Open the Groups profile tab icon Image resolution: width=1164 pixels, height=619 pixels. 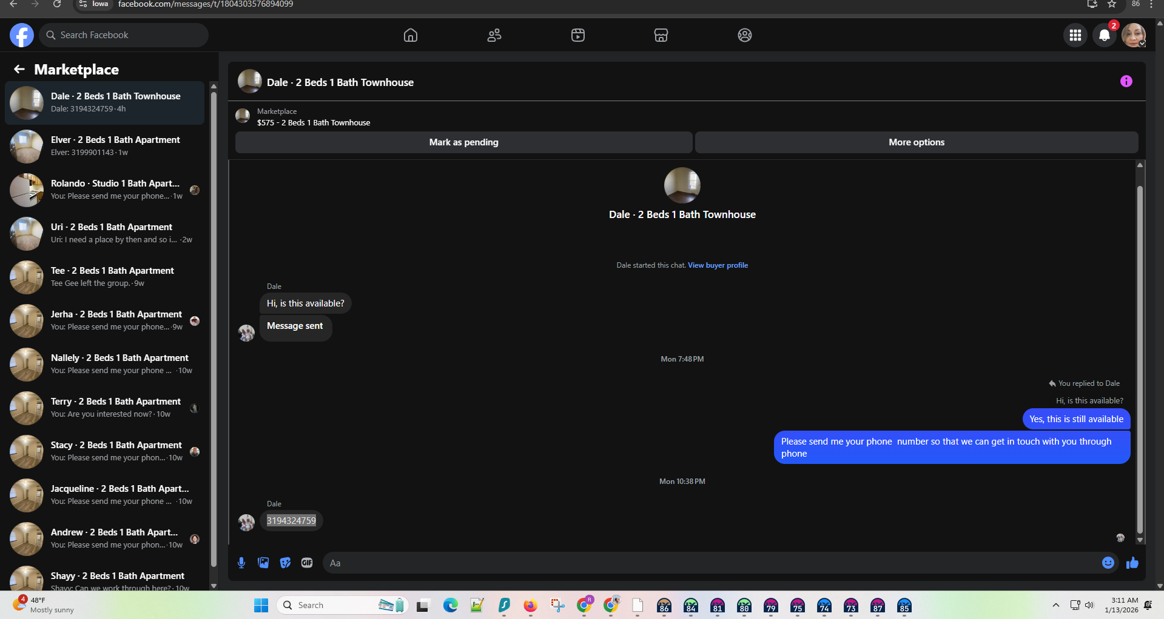coord(745,35)
